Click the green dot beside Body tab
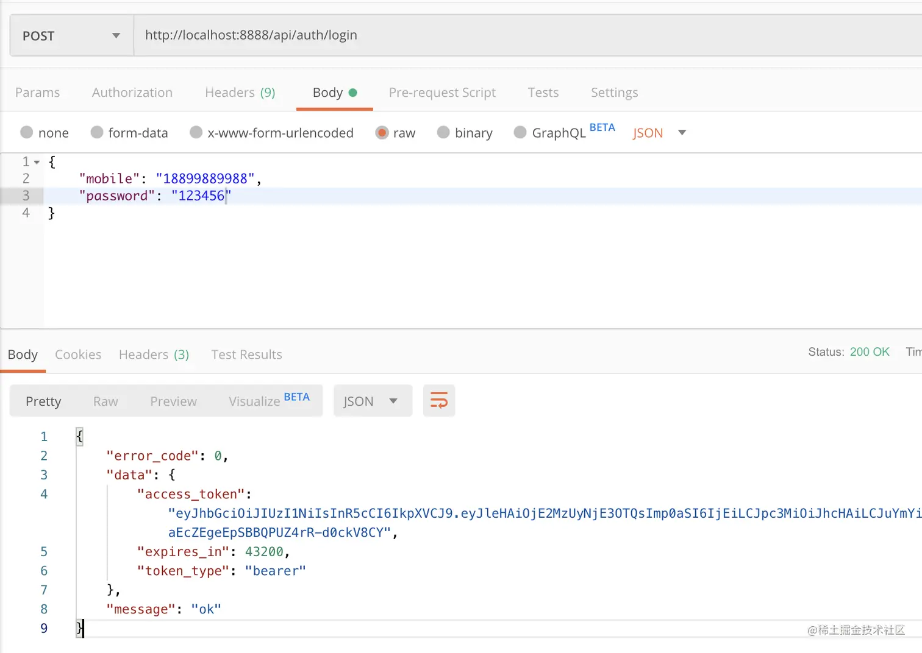Screen dimensions: 922x653 point(352,93)
